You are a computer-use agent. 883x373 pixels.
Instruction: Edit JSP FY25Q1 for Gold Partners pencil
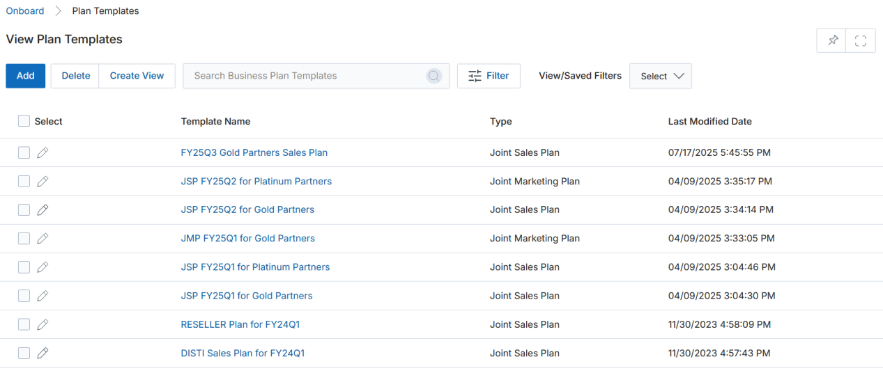[43, 296]
